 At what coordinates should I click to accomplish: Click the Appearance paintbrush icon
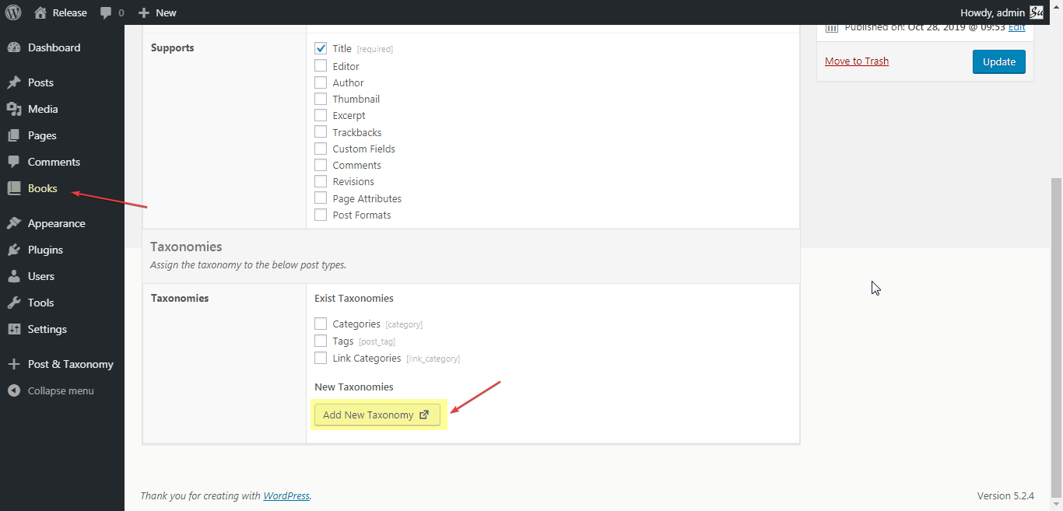tap(14, 223)
